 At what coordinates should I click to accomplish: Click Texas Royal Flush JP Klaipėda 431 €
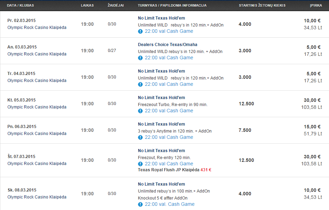[x=175, y=170]
